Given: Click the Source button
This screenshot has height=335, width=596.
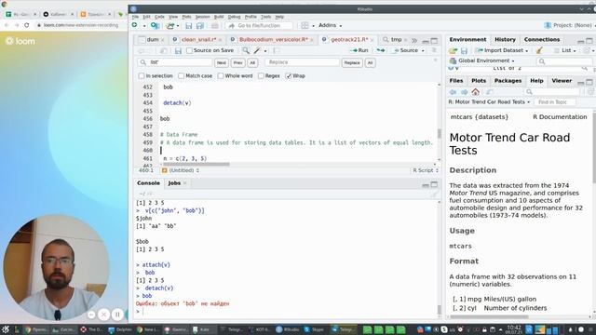Looking at the screenshot, I should pos(406,50).
